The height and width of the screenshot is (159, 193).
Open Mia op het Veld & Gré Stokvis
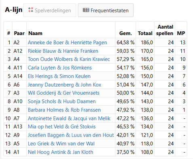coord(62,126)
